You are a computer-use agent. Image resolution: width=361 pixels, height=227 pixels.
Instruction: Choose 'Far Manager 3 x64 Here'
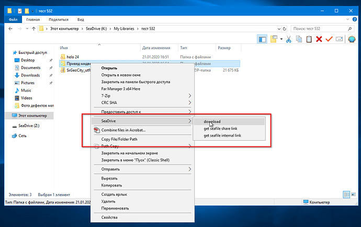point(121,89)
